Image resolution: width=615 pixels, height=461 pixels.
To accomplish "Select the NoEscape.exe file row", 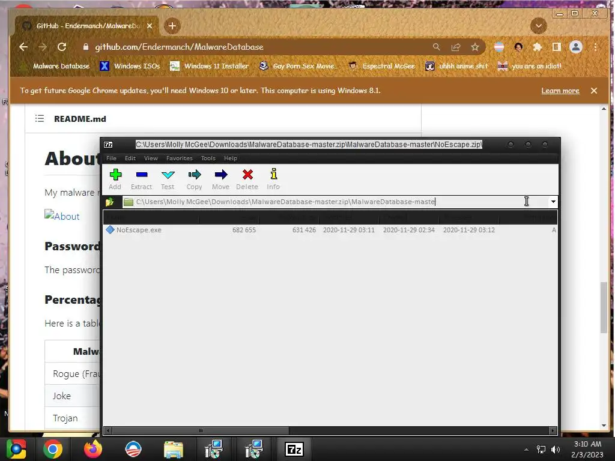I will coord(330,230).
